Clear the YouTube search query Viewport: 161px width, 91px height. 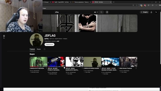(x=97, y=12)
